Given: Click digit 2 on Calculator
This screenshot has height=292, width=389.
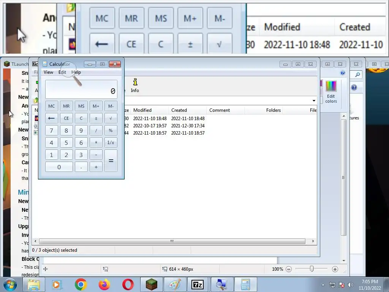Looking at the screenshot, I should click(66, 155).
